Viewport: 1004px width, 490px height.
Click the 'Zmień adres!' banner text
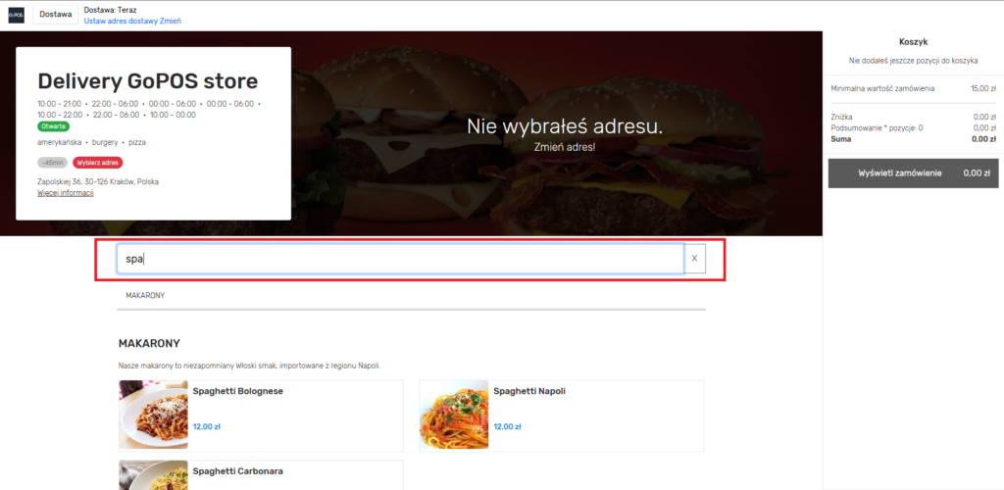(x=565, y=146)
